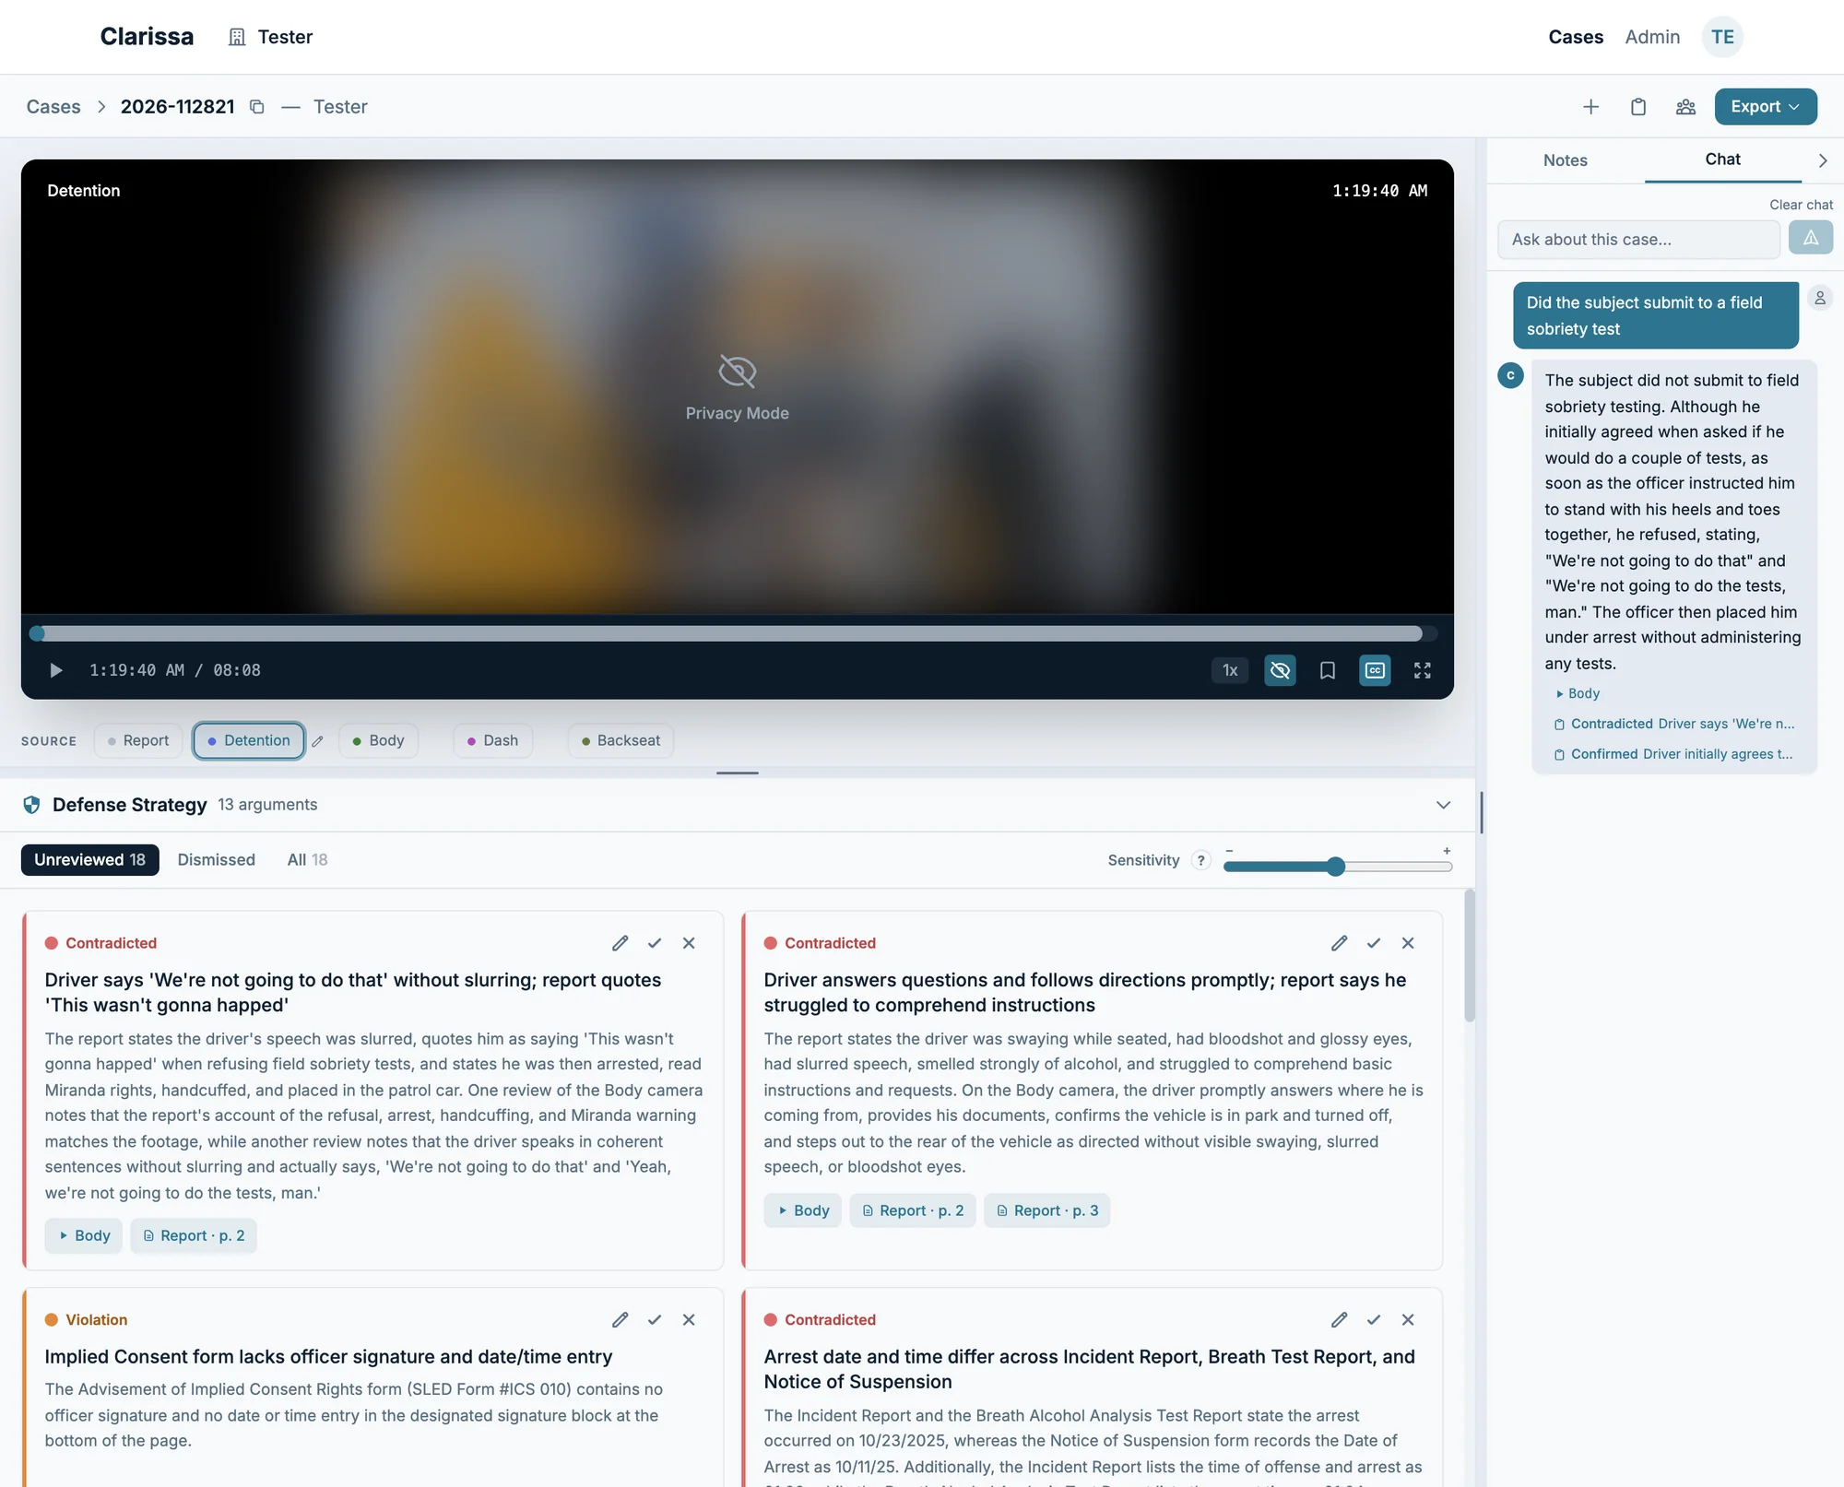Toggle closed captions on video
This screenshot has height=1487, width=1844.
tap(1375, 670)
